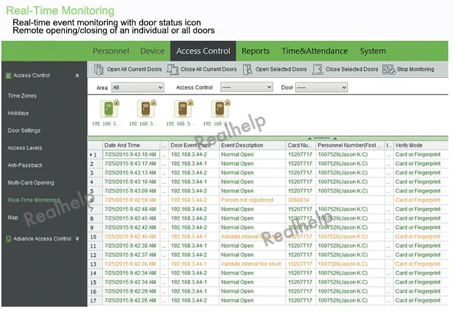Image resolution: width=454 pixels, height=311 pixels.
Task: Click the Close All Current Doors icon
Action: (x=173, y=69)
